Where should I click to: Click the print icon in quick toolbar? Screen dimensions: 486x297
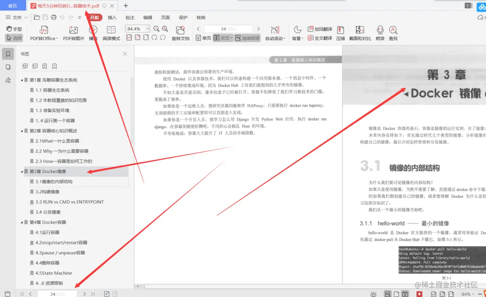coord(54,17)
